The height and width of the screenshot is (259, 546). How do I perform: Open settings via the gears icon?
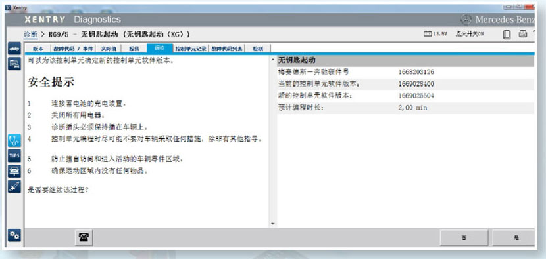(x=14, y=235)
